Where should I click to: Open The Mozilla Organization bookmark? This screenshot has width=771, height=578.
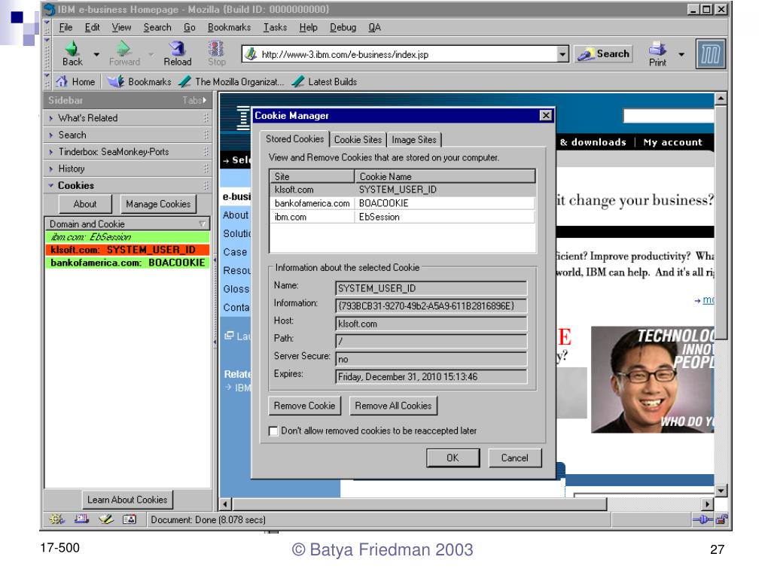click(x=232, y=81)
